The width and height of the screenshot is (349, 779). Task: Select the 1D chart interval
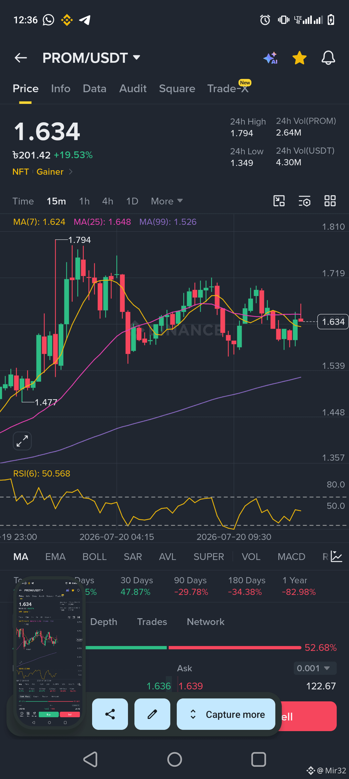click(x=132, y=201)
